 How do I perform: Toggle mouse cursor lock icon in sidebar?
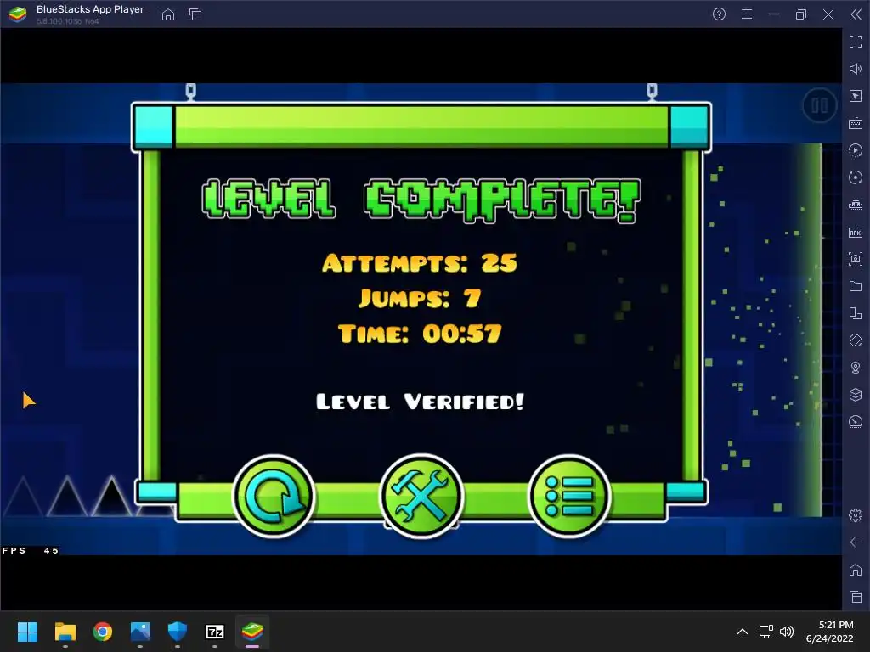click(x=856, y=96)
